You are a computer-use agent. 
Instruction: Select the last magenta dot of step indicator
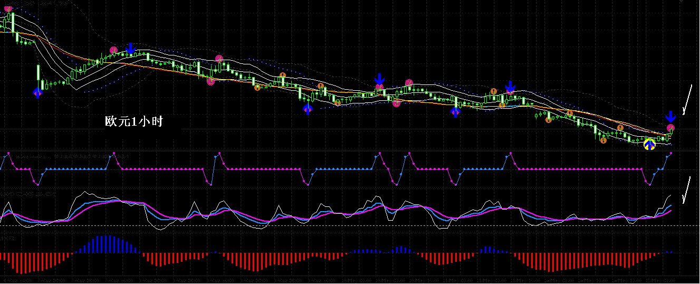pos(671,153)
